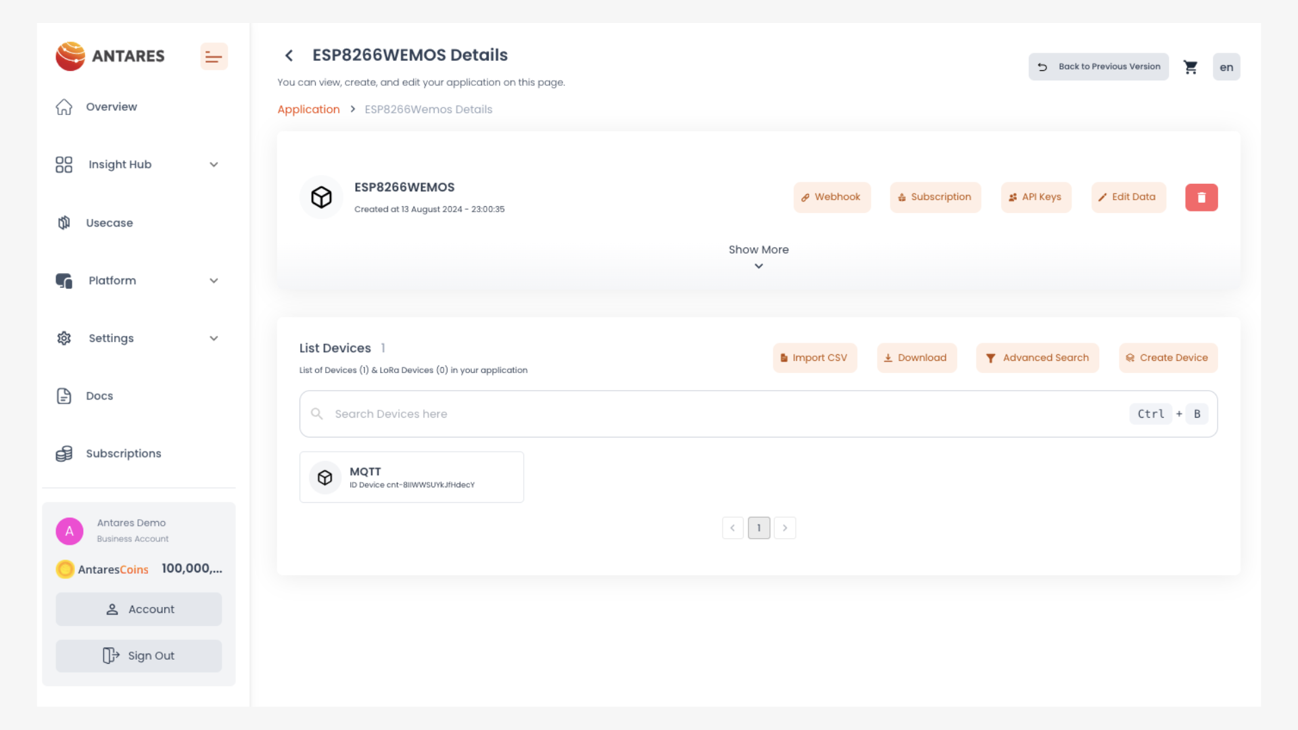This screenshot has height=730, width=1298.
Task: Click the Create Device button
Action: pos(1168,358)
